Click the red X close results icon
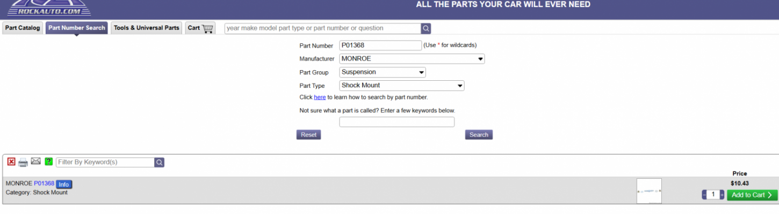This screenshot has width=779, height=214. (x=11, y=162)
